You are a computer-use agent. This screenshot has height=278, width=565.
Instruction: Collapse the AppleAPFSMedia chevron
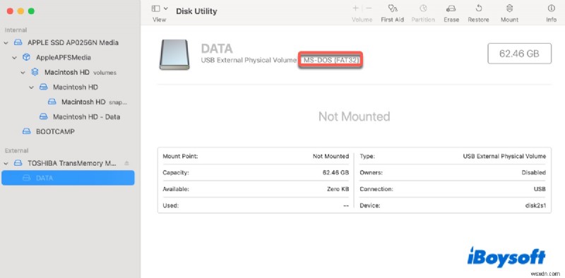tap(14, 57)
